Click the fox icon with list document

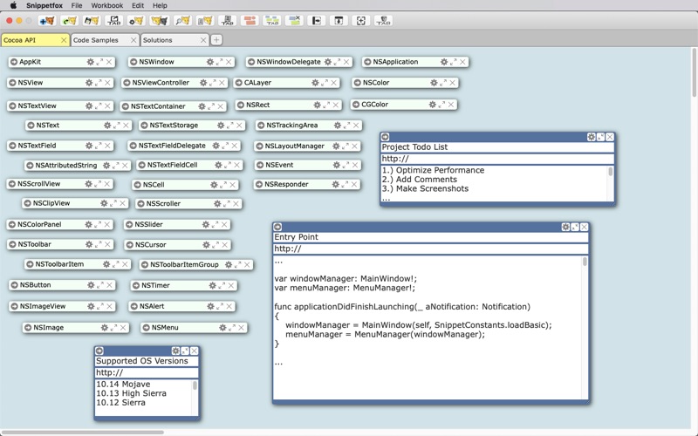[205, 20]
